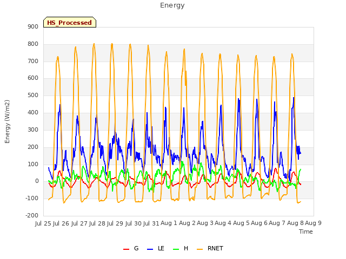Click the 500 y-axis tick label
The width and height of the screenshot is (346, 259).
(x=33, y=96)
